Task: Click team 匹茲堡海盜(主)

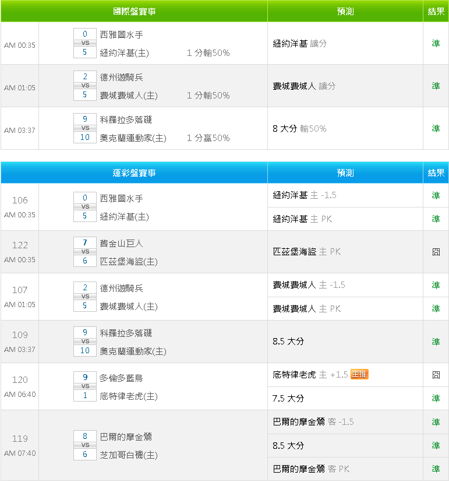Action: click(129, 262)
